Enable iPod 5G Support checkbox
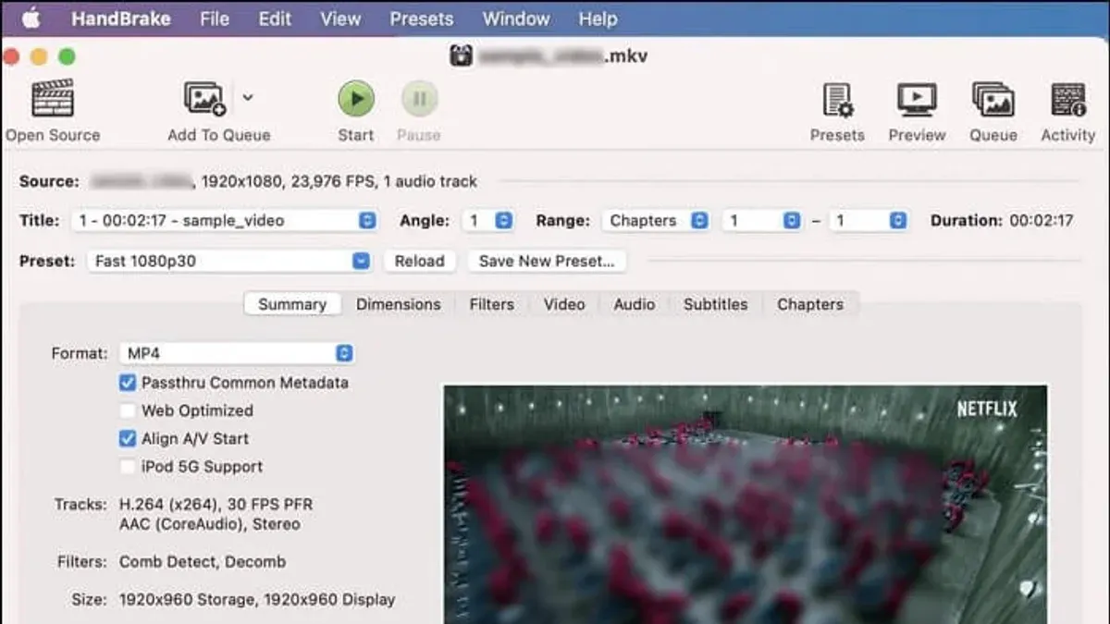Screen dimensions: 1110x624 (x=128, y=466)
